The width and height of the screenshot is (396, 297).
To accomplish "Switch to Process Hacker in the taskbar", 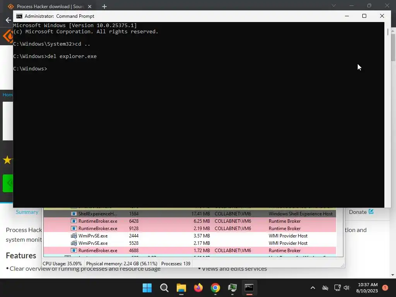I will tap(232, 288).
